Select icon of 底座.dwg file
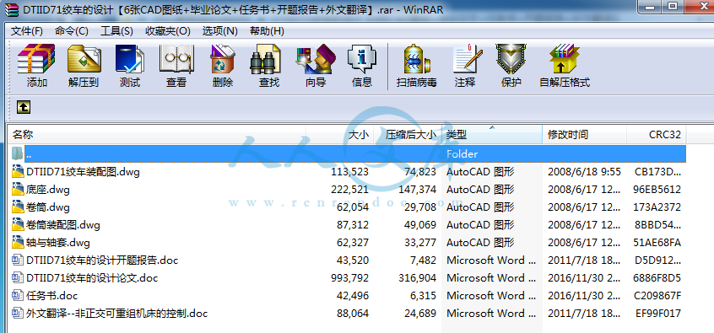Viewport: 714px width, 333px height. click(x=18, y=189)
